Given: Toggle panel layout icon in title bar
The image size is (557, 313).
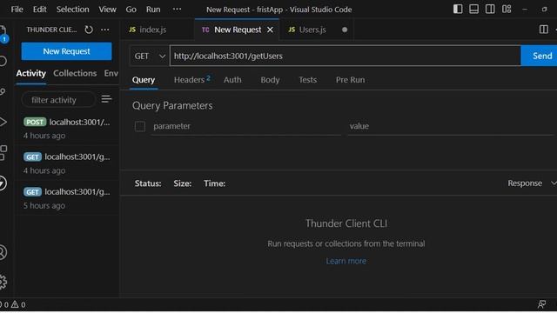Looking at the screenshot, I should click(473, 9).
